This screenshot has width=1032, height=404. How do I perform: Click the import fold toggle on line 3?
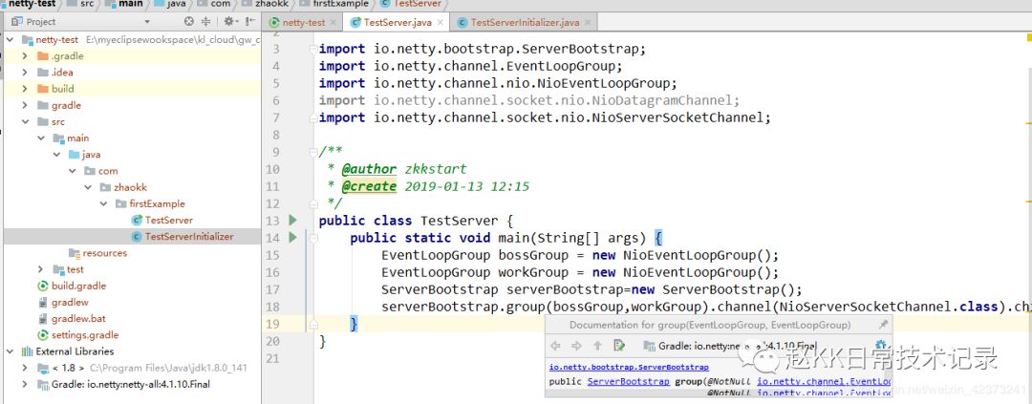pos(313,49)
